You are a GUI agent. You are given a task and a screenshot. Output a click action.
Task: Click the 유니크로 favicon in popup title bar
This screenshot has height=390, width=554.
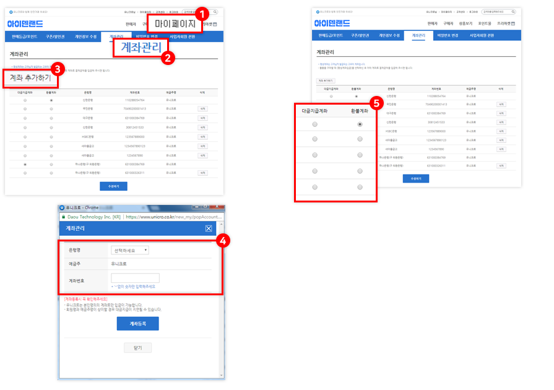pos(62,208)
